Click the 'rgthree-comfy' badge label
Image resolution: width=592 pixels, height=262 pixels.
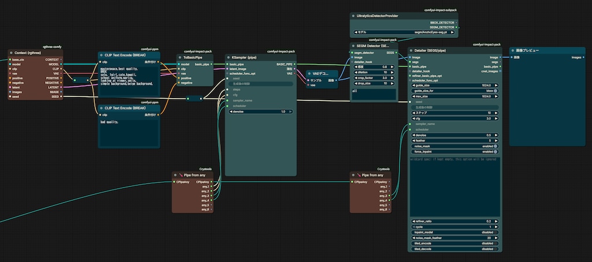point(53,47)
